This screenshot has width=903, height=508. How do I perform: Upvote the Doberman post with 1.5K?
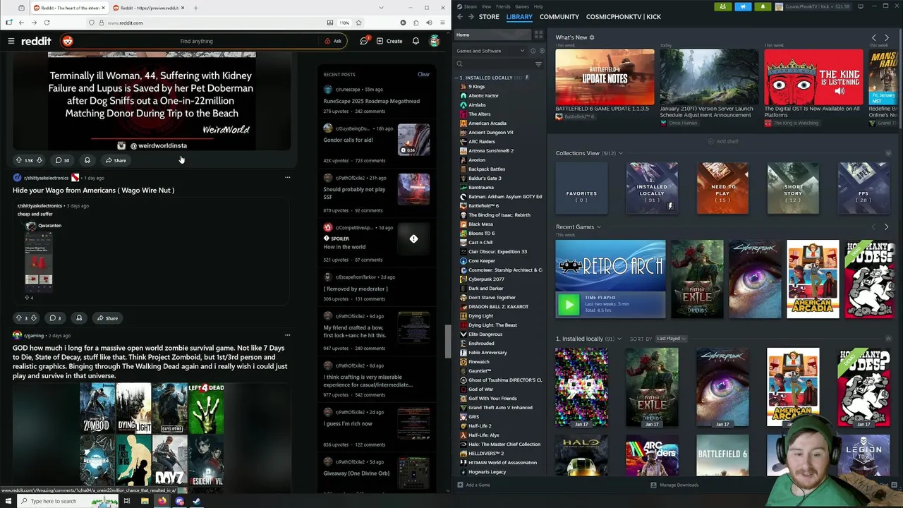[19, 160]
